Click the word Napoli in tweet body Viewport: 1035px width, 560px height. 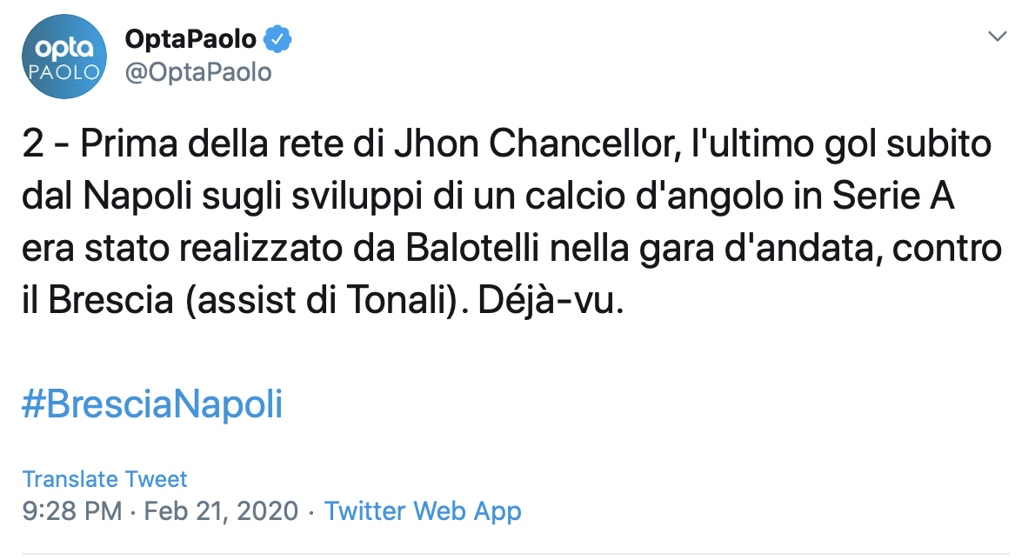[144, 197]
